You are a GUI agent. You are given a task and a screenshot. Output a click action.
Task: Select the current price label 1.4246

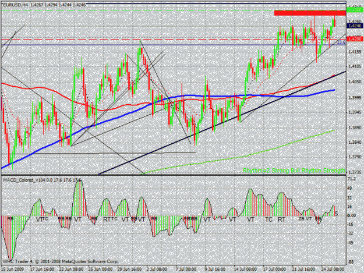click(x=355, y=26)
